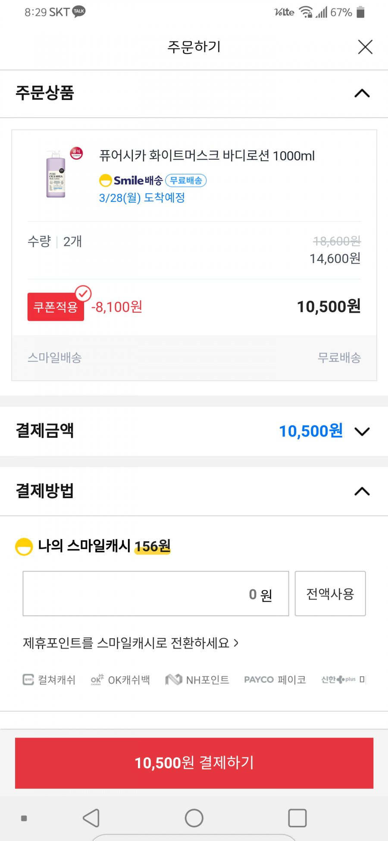Select the OK캐쉬백 point option
388x841 pixels.
(120, 680)
